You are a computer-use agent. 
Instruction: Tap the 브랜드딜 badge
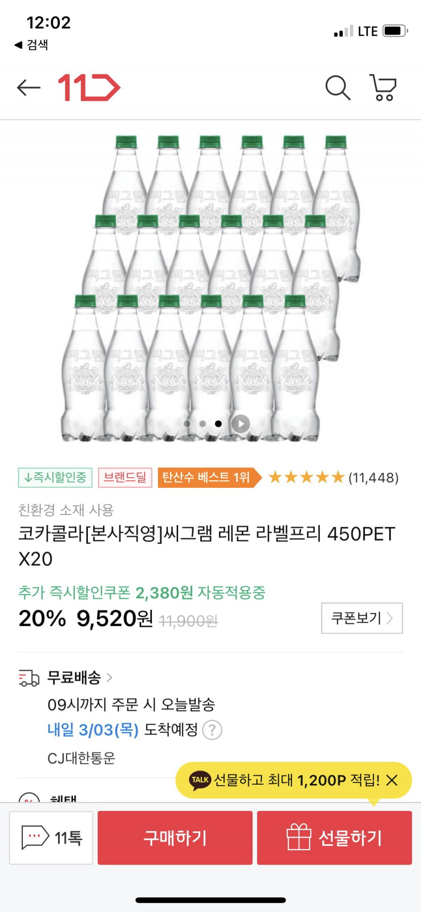125,478
